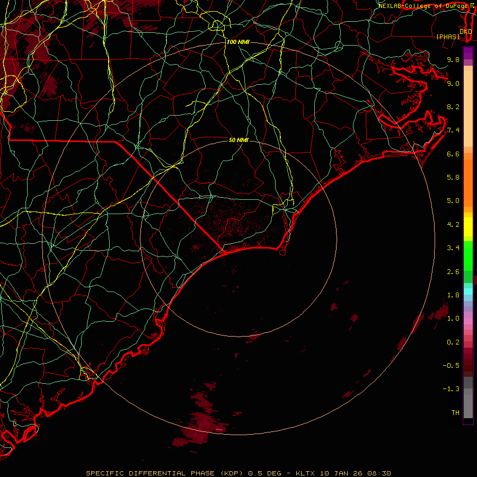Click the purple band atop the color bar
This screenshot has width=477, height=477.
[x=468, y=53]
